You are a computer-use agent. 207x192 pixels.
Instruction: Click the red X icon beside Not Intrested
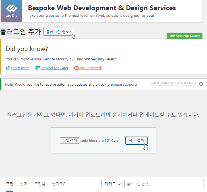tap(76, 68)
